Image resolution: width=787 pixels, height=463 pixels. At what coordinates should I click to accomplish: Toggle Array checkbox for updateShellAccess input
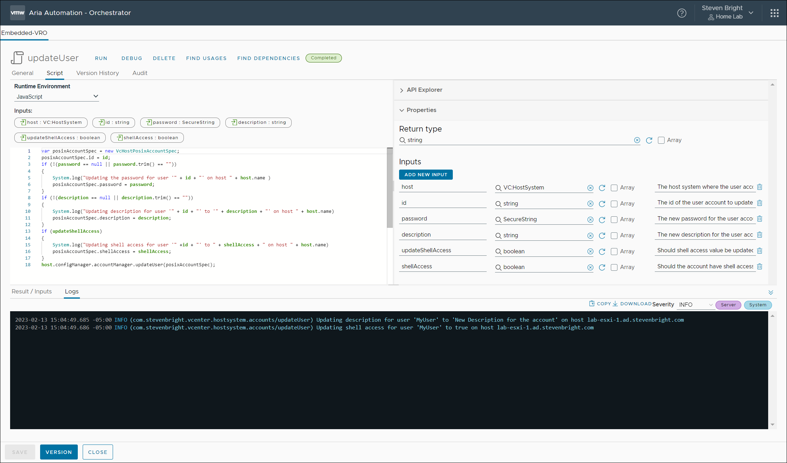pyautogui.click(x=614, y=252)
